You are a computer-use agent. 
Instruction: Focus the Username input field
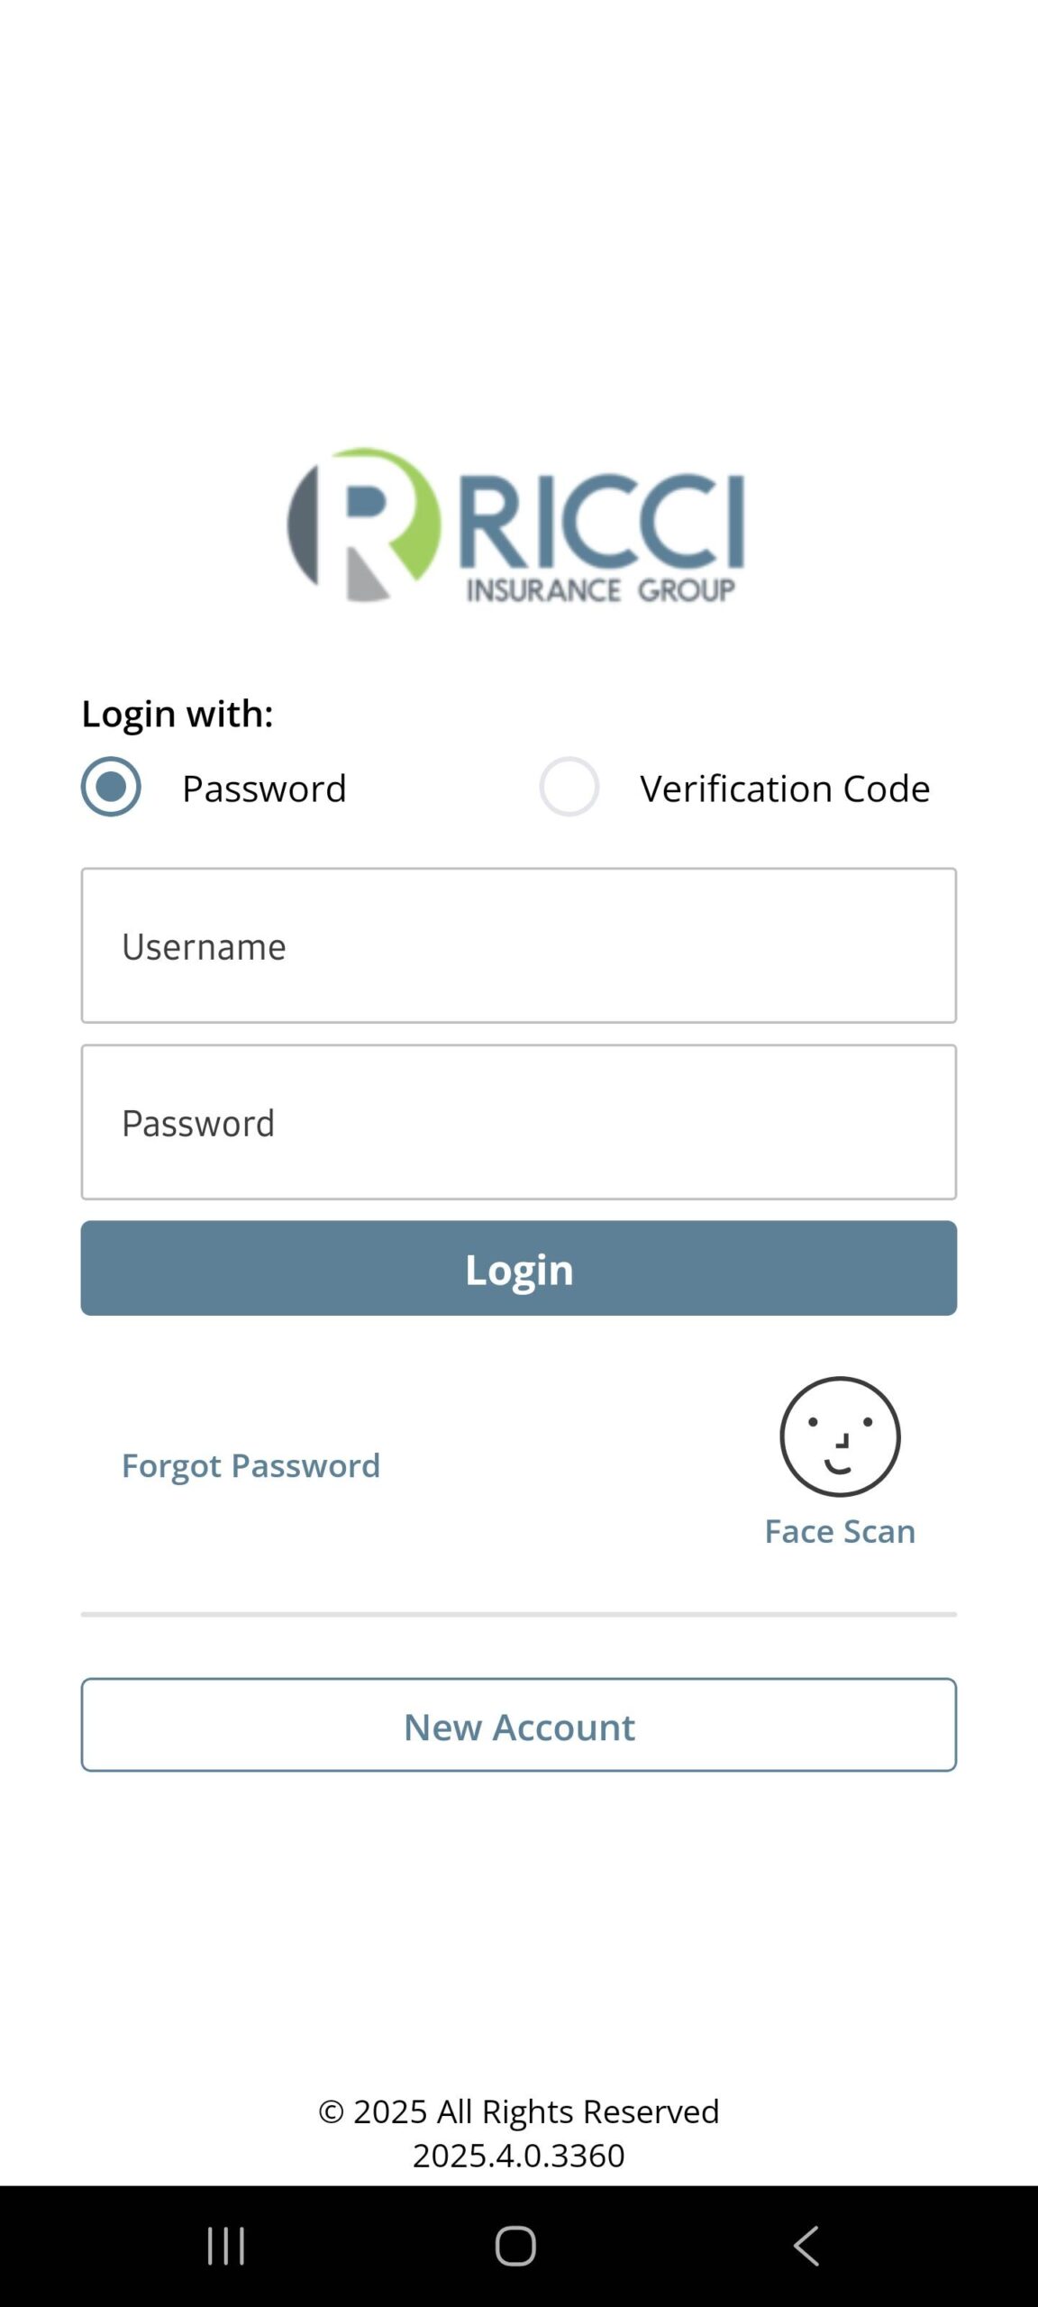pyautogui.click(x=519, y=945)
